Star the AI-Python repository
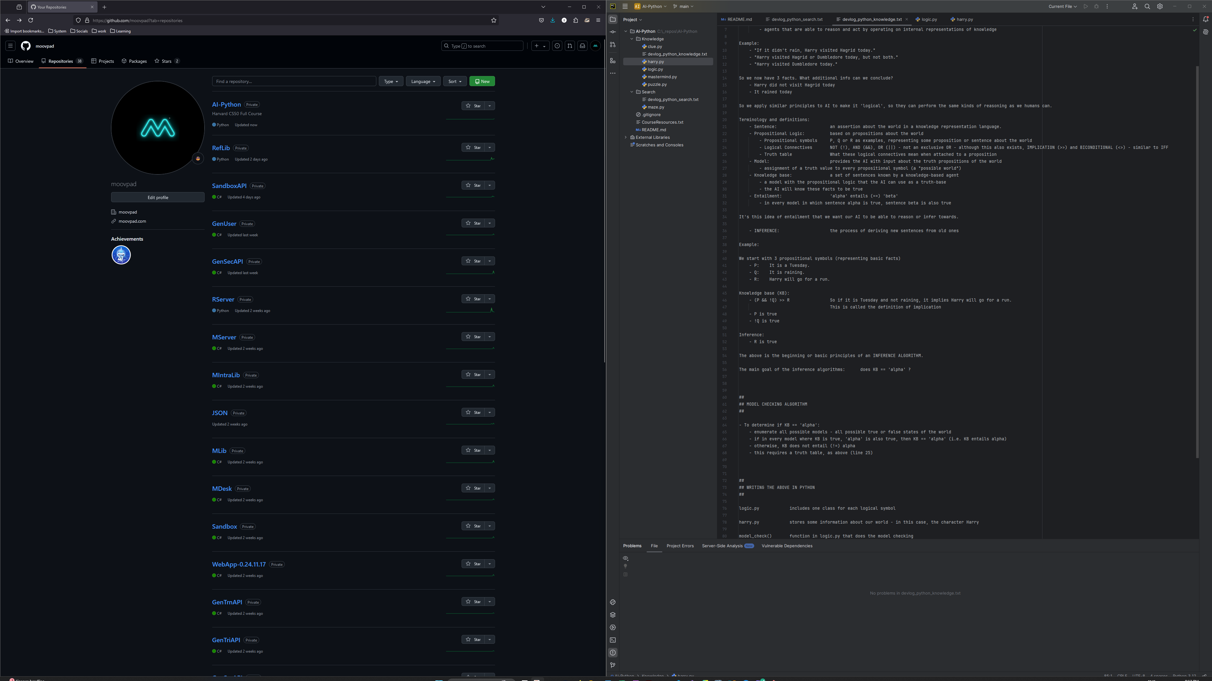 (x=473, y=106)
